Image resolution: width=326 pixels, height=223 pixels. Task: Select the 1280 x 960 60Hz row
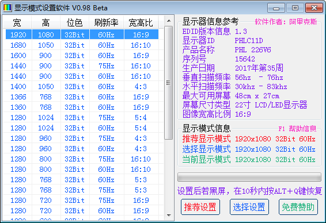(x=82, y=149)
